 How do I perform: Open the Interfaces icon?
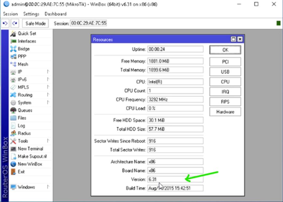coord(13,41)
